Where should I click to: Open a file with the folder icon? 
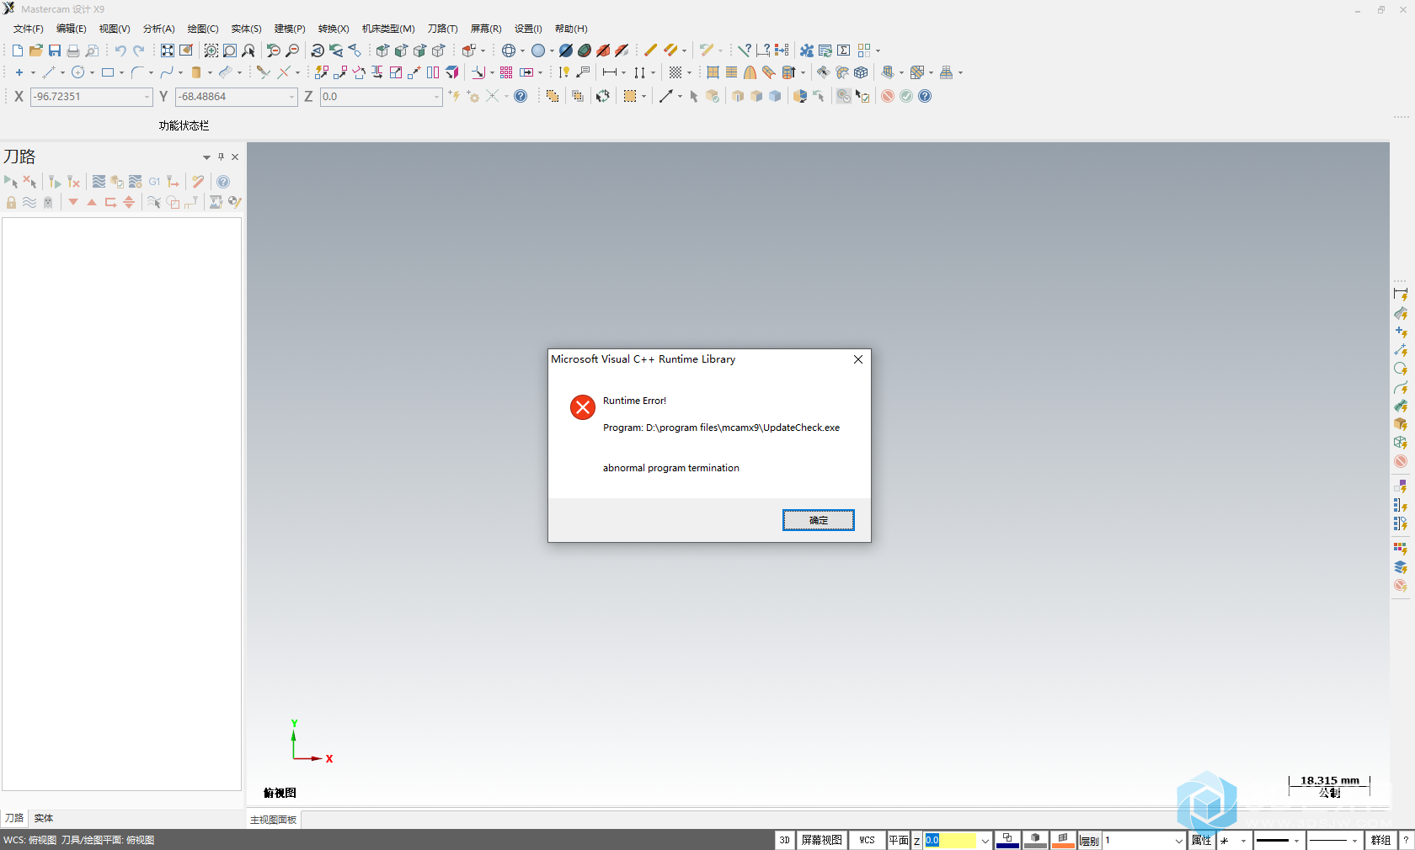[35, 50]
